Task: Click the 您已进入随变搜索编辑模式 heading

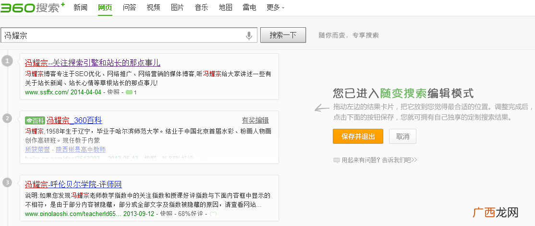Action: coord(403,92)
